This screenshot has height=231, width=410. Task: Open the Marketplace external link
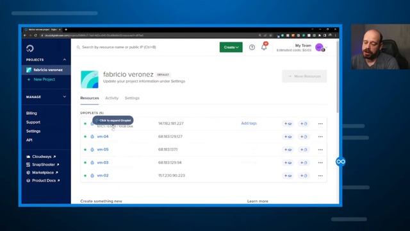tap(42, 173)
